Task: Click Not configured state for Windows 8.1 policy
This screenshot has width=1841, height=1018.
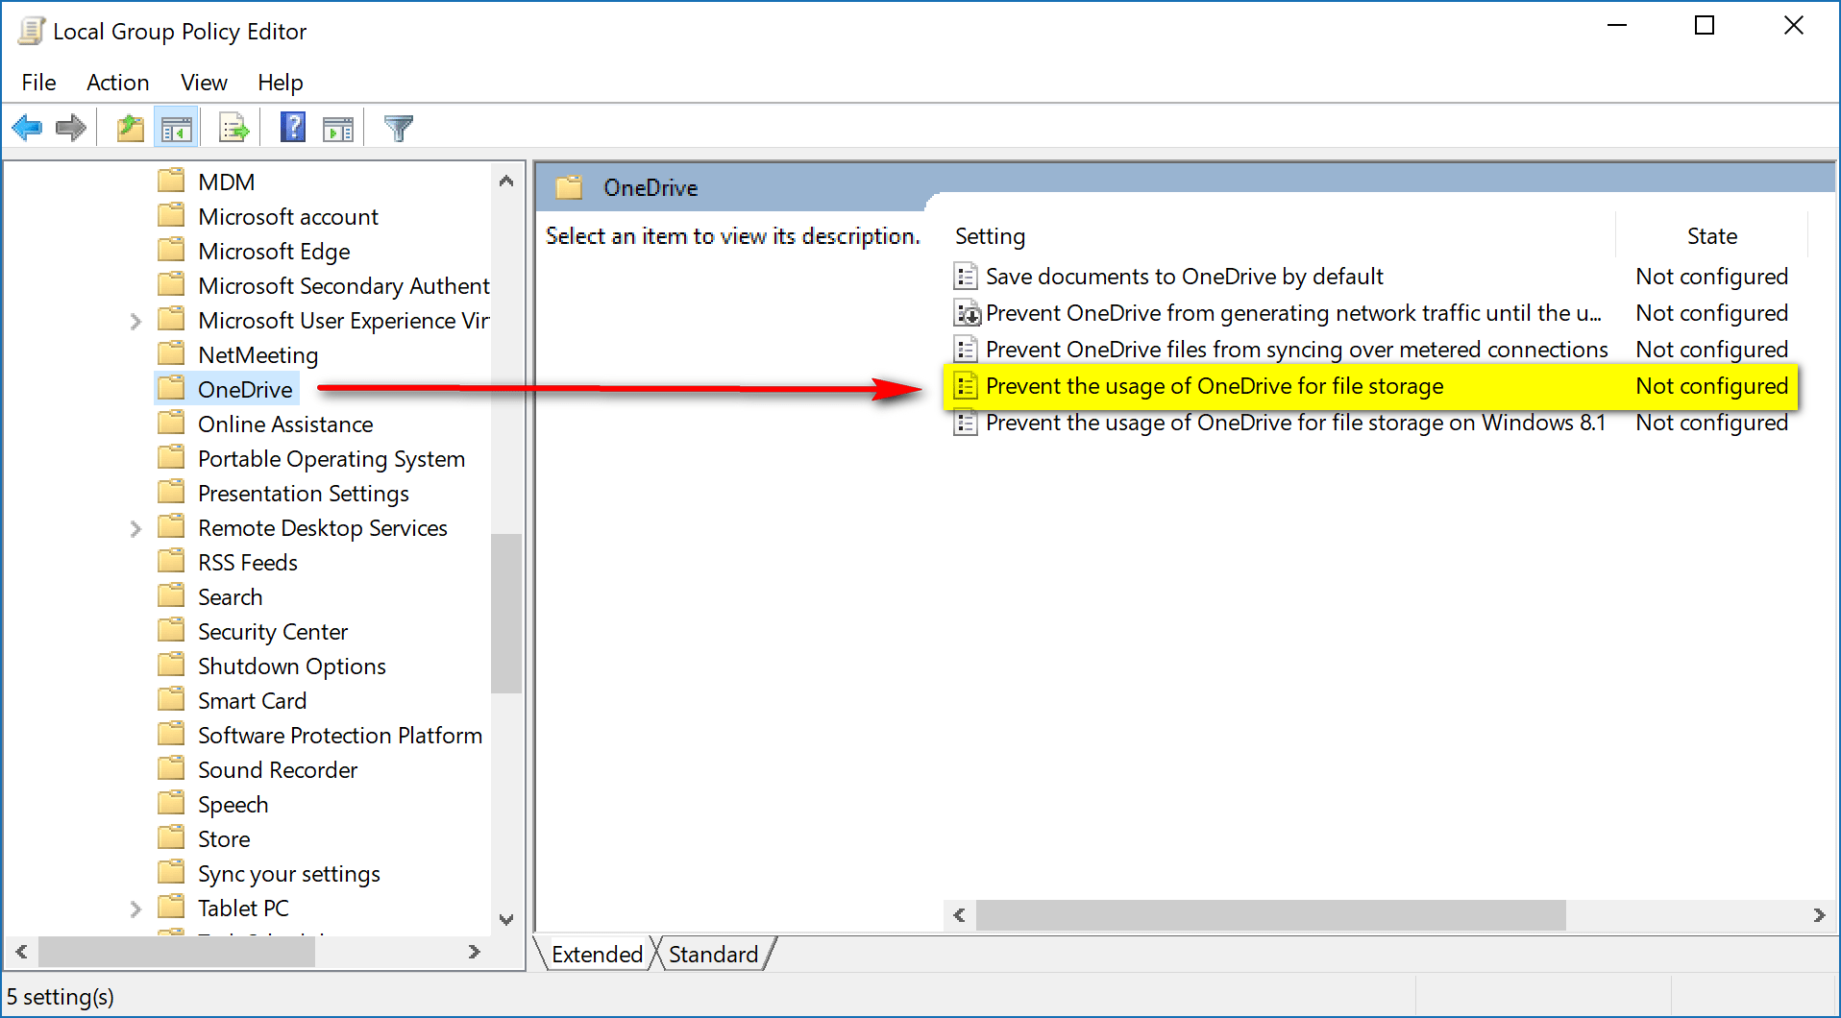Action: coord(1711,423)
